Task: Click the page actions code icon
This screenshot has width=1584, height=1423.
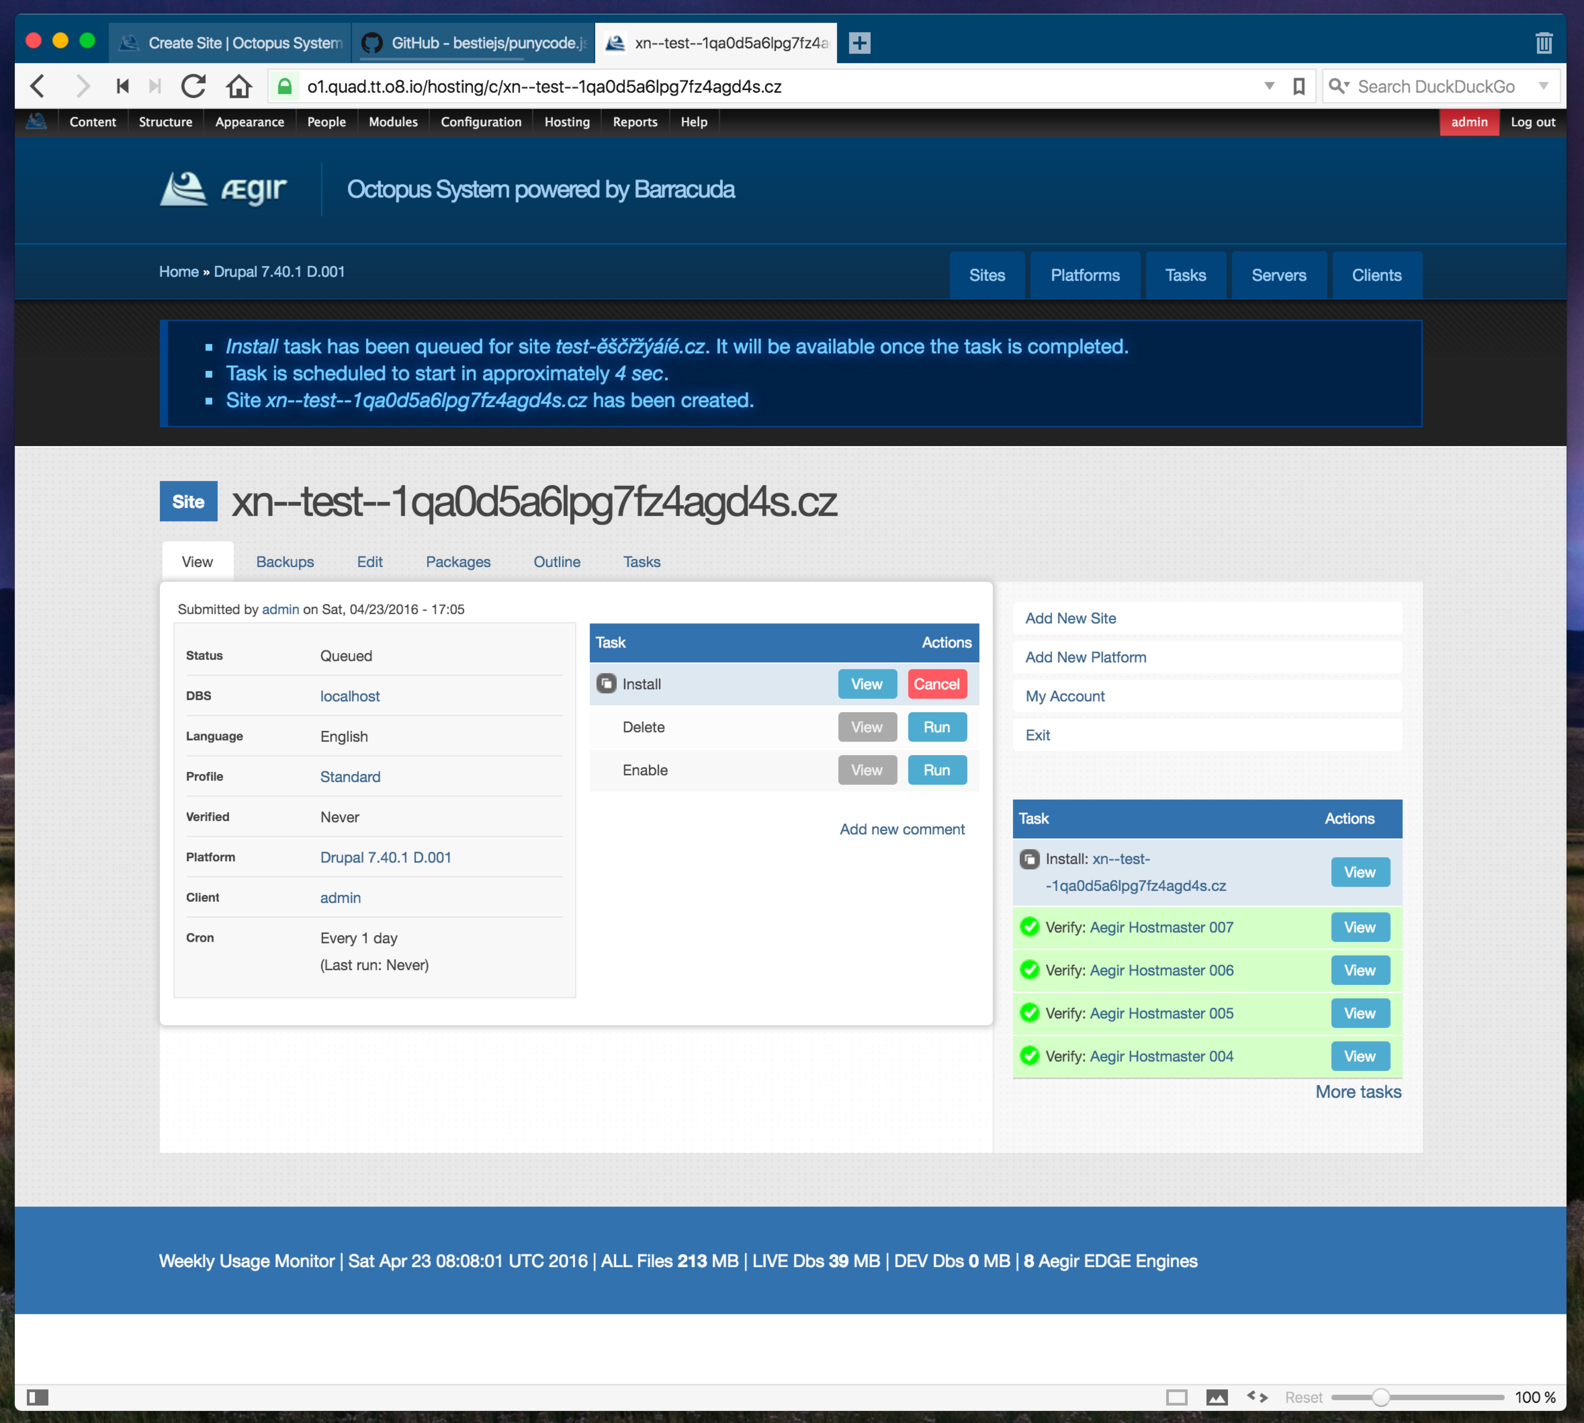Action: [x=1257, y=1397]
